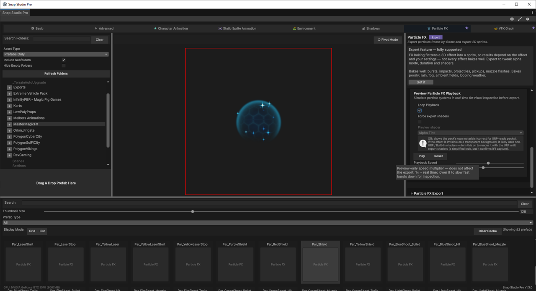This screenshot has height=291, width=536.
Task: Clear the prefab search field
Action: click(x=525, y=204)
